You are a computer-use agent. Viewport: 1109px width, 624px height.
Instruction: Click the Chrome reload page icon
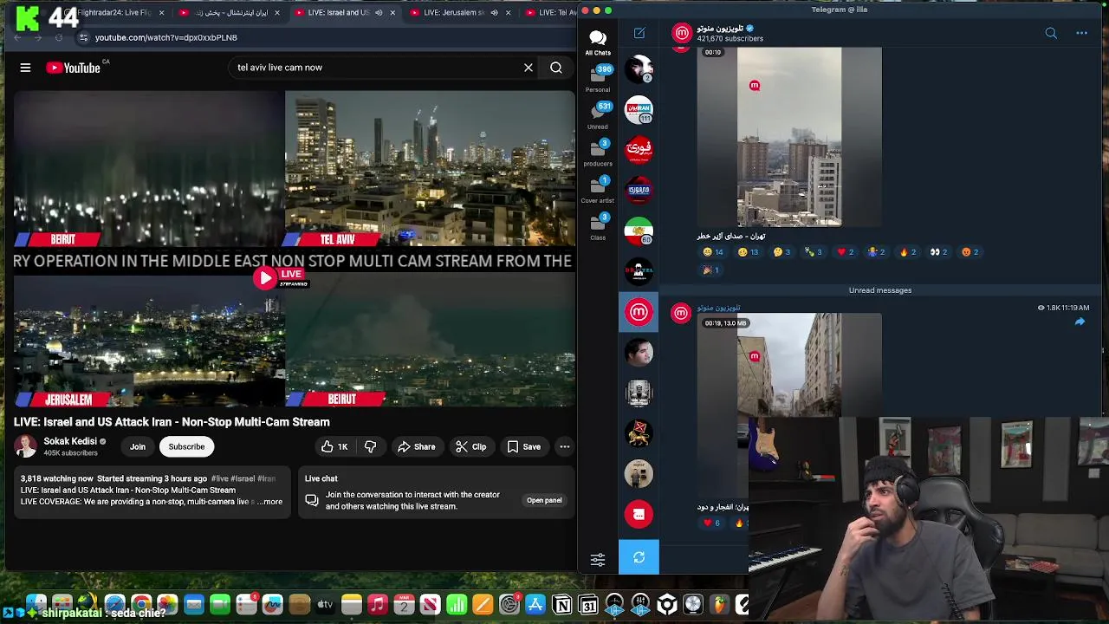tap(59, 37)
